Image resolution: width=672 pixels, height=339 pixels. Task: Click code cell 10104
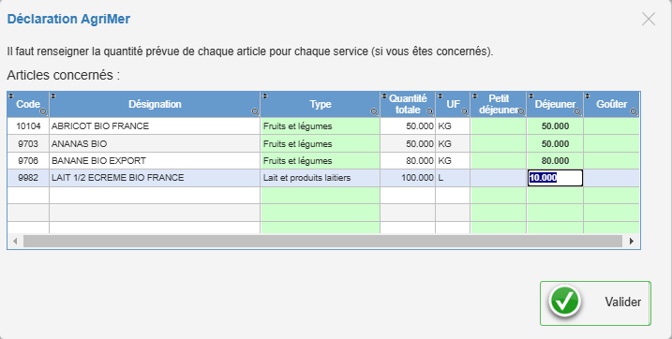pos(28,126)
